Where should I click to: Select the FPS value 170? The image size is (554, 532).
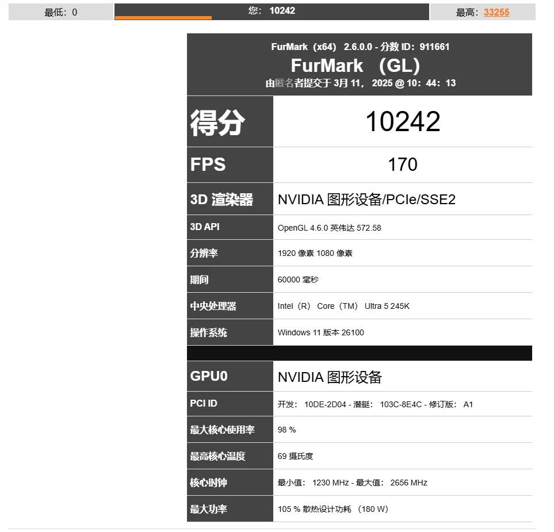(402, 164)
